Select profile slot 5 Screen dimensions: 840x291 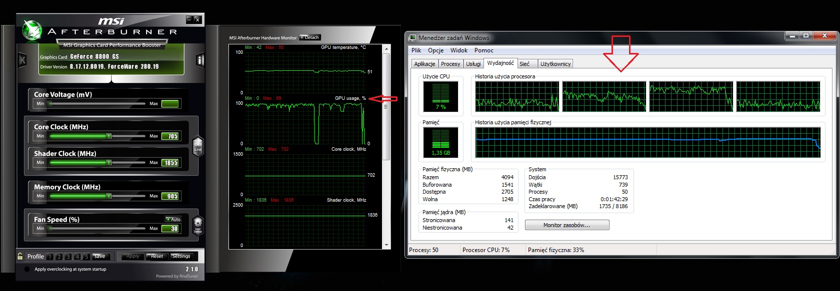pos(86,257)
